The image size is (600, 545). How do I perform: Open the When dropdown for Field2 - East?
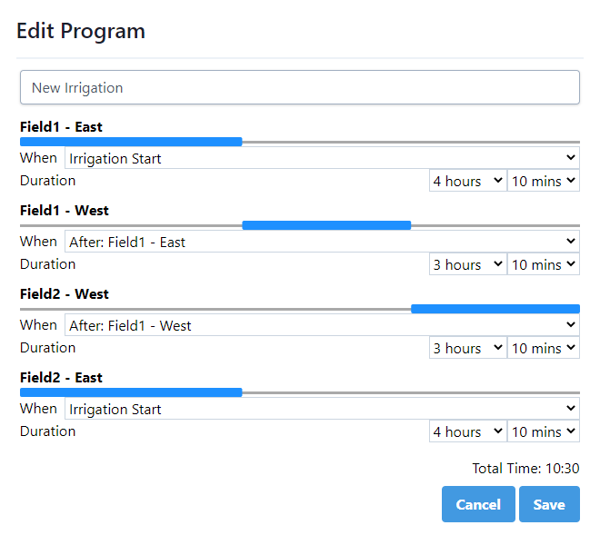pos(322,409)
